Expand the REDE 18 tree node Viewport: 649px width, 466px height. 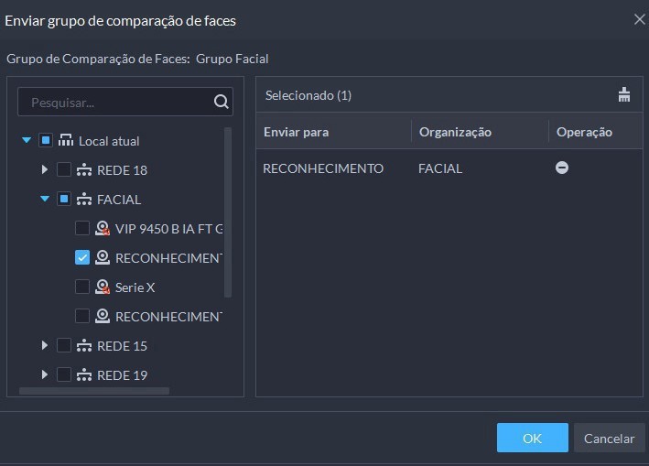(45, 169)
